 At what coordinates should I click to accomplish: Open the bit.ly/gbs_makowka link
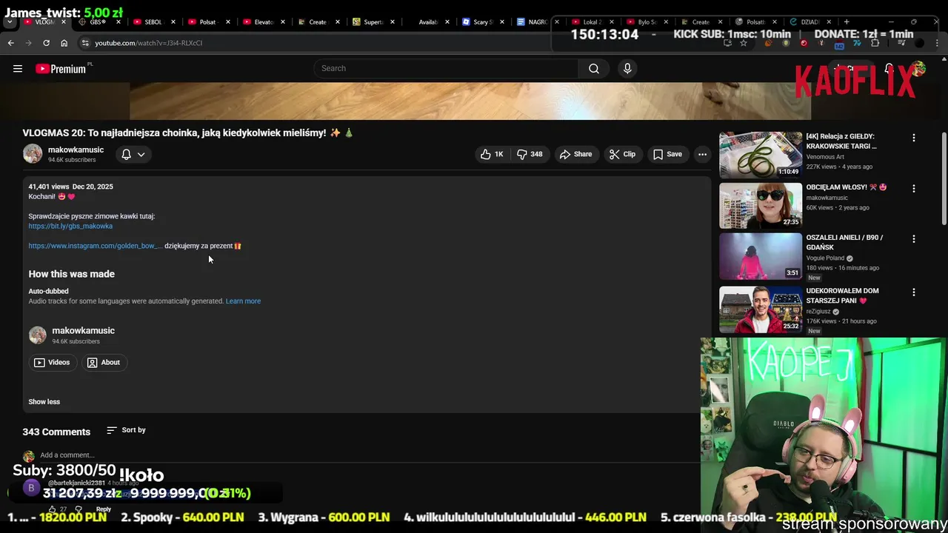click(x=70, y=226)
